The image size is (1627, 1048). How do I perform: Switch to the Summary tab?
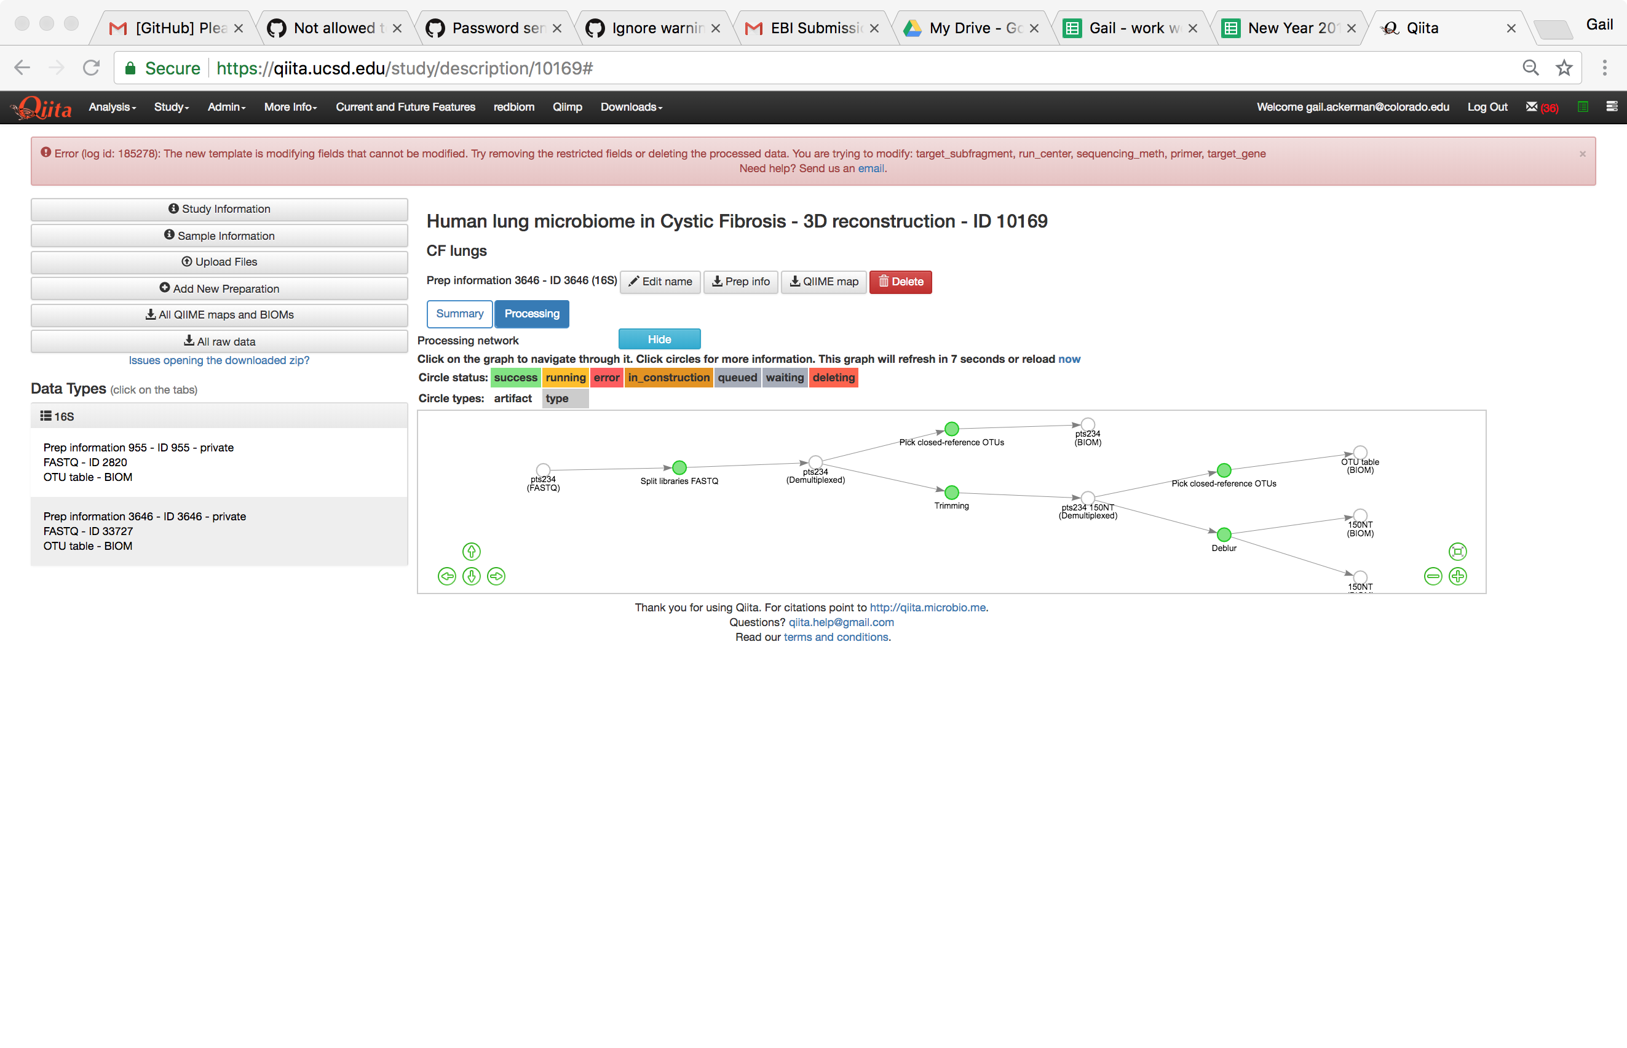(459, 314)
